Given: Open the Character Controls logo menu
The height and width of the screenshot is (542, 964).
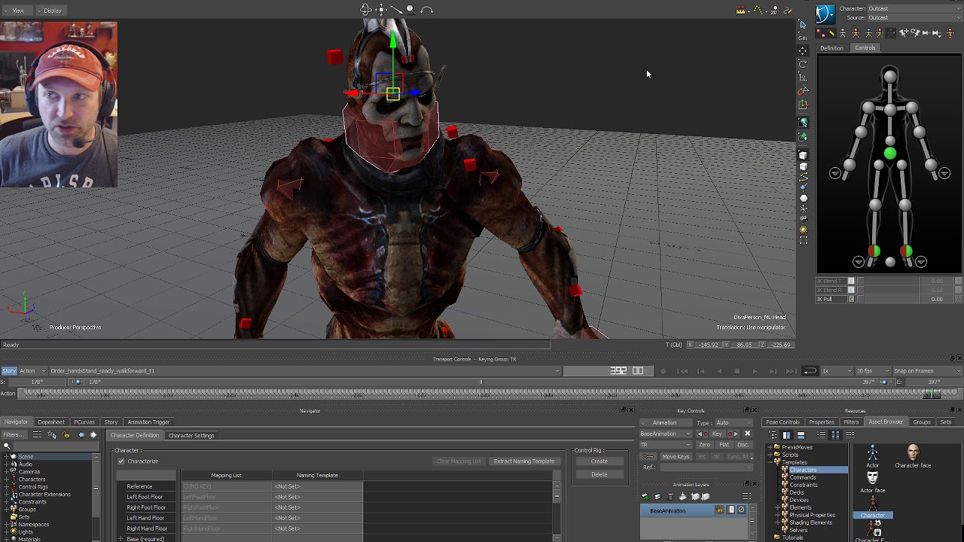Looking at the screenshot, I should 825,13.
